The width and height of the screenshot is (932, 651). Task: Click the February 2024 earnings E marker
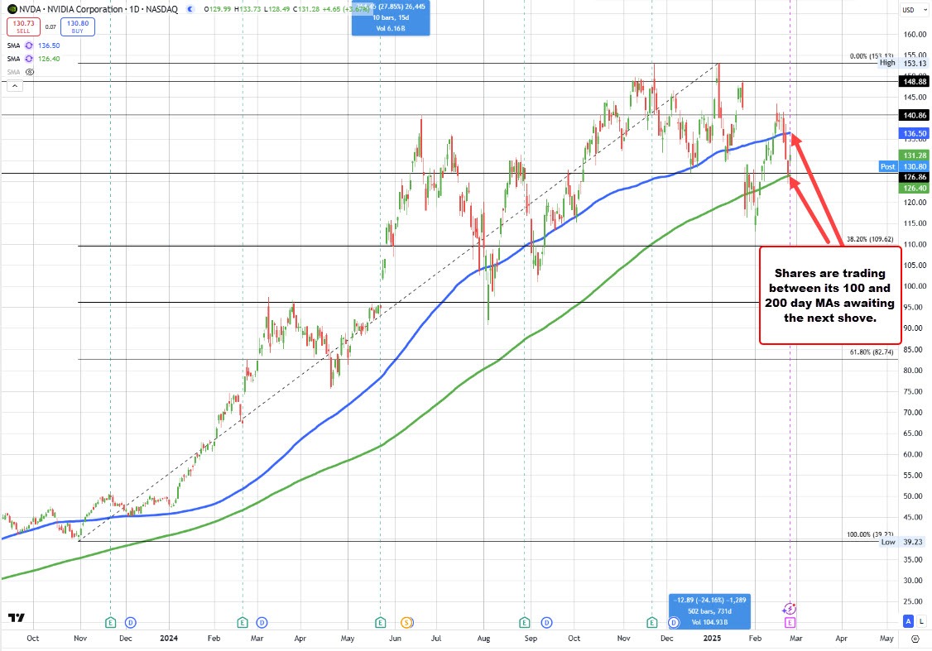point(242,623)
